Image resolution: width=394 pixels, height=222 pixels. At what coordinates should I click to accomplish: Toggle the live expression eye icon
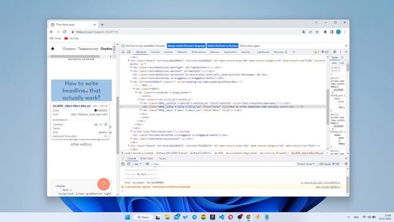click(x=147, y=164)
